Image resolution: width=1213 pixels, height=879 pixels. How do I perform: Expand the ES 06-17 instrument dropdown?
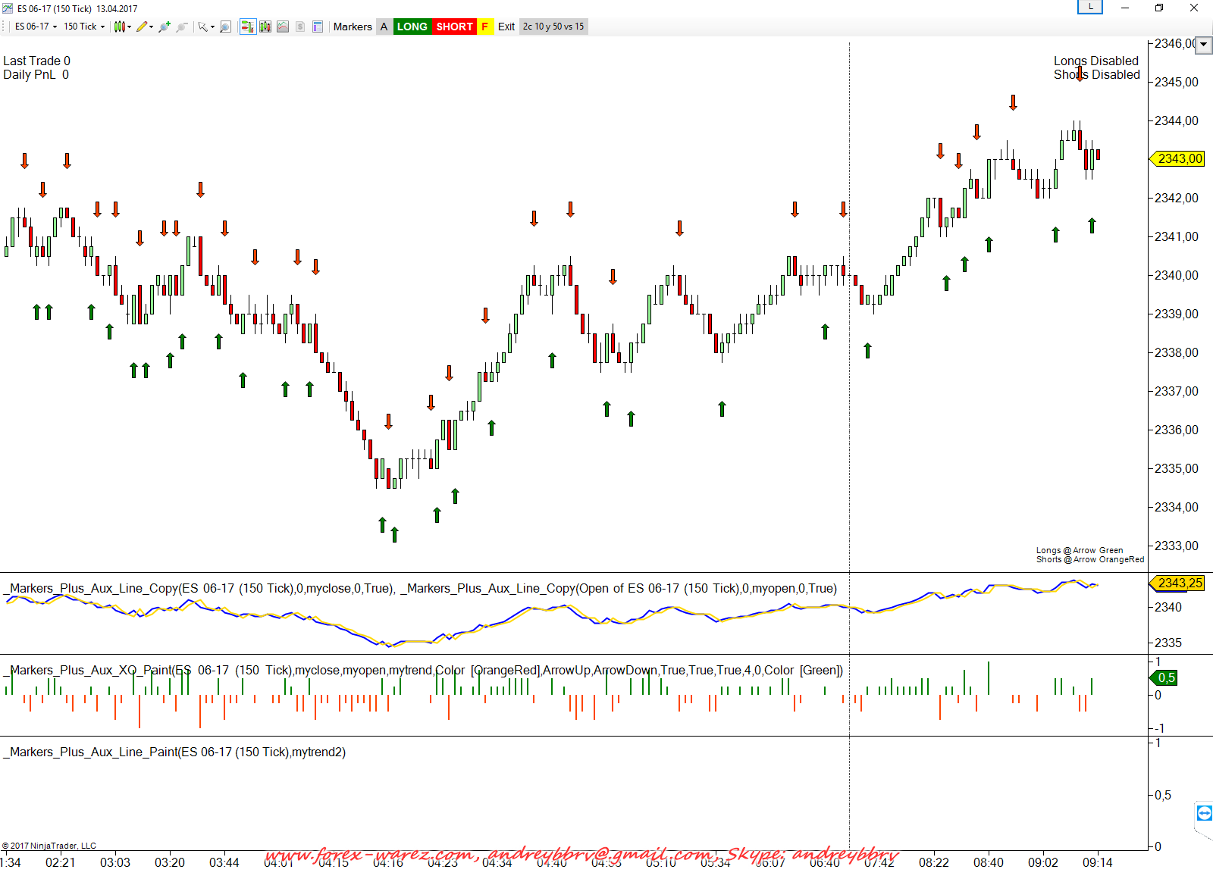tap(36, 27)
